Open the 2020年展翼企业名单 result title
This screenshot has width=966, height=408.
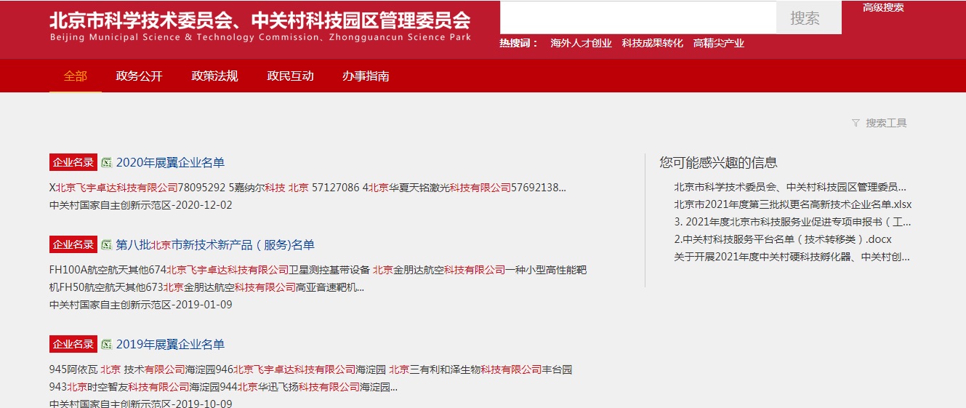[x=170, y=162]
